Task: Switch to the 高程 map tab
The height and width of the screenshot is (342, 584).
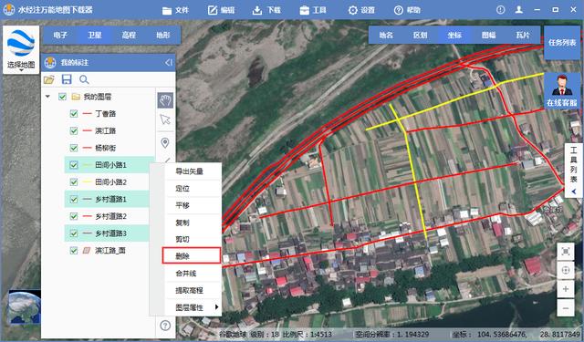Action: 129,36
